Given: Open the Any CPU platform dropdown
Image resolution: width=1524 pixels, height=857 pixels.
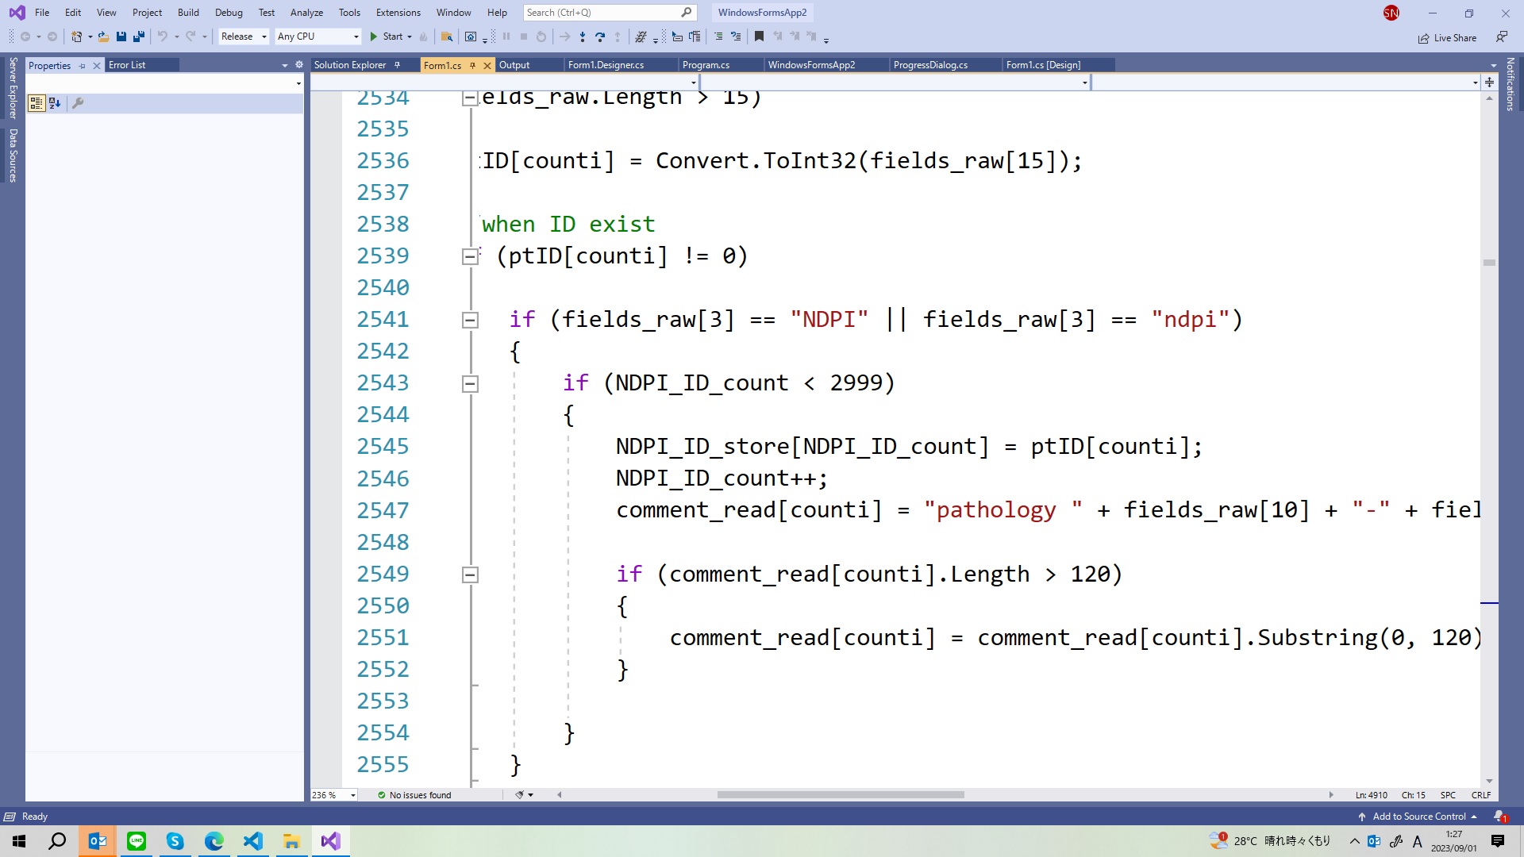Looking at the screenshot, I should pos(317,37).
